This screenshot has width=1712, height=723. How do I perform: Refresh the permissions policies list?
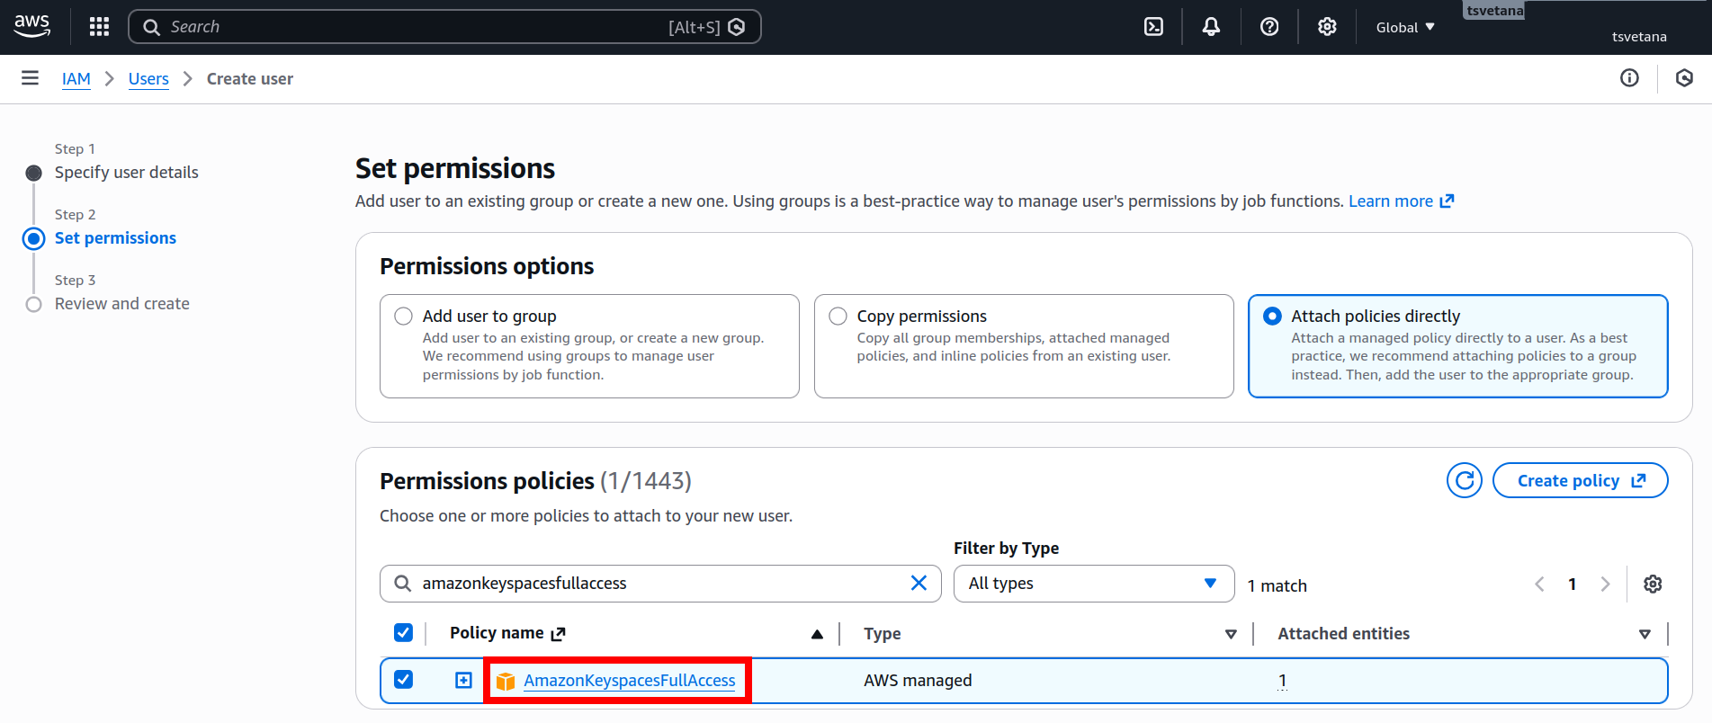click(1464, 480)
